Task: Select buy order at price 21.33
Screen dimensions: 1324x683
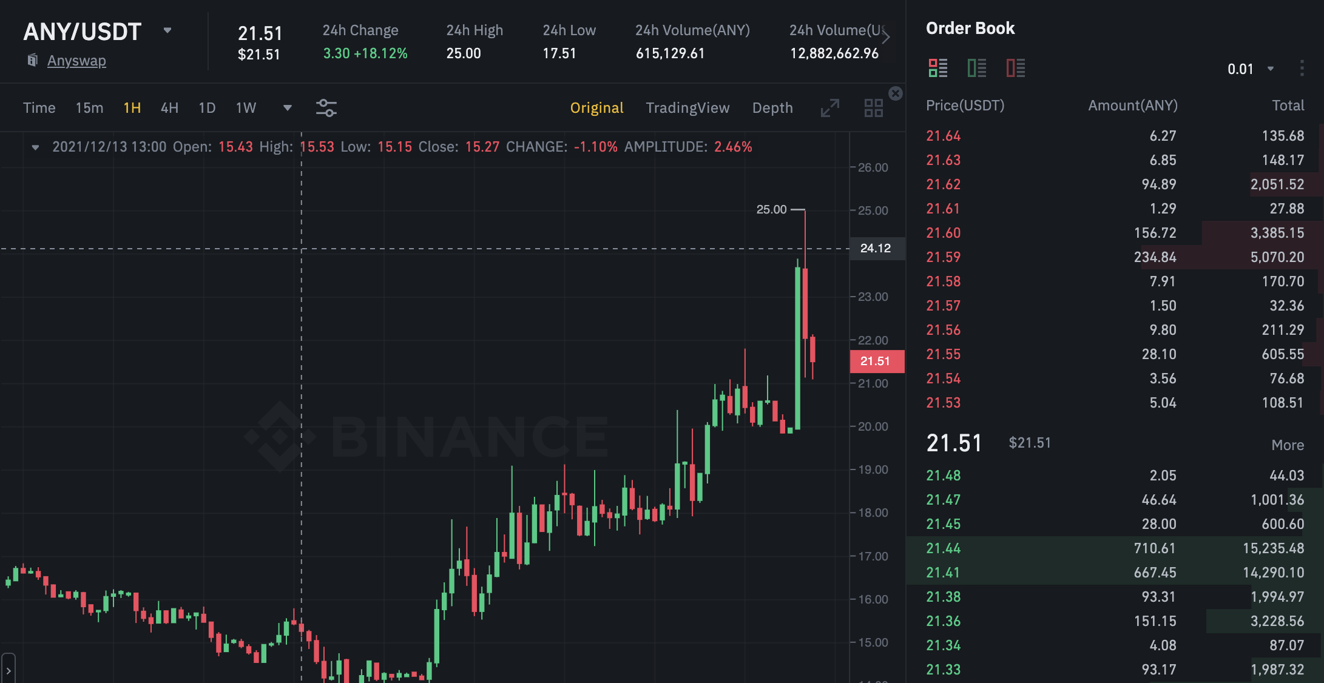Action: [1115, 670]
